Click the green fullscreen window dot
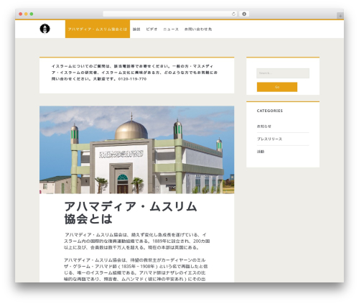359x304 pixels. pos(32,14)
